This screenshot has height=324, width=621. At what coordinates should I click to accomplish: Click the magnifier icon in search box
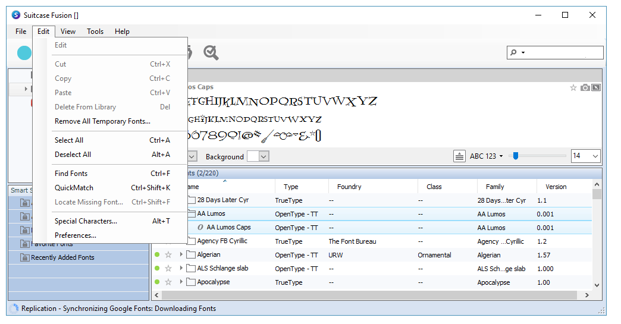(514, 52)
